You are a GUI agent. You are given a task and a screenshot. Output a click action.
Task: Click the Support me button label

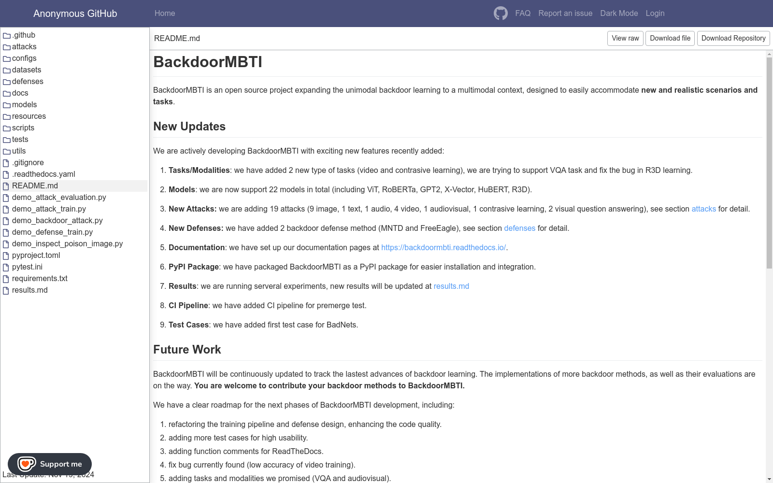point(61,464)
